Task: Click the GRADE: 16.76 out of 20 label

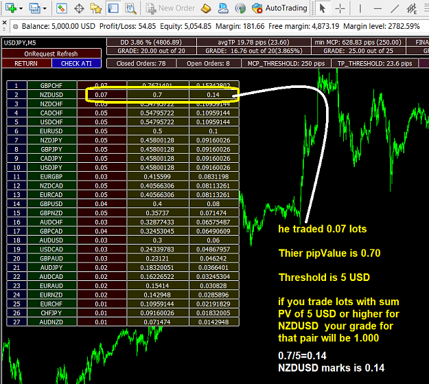Action: click(x=253, y=51)
